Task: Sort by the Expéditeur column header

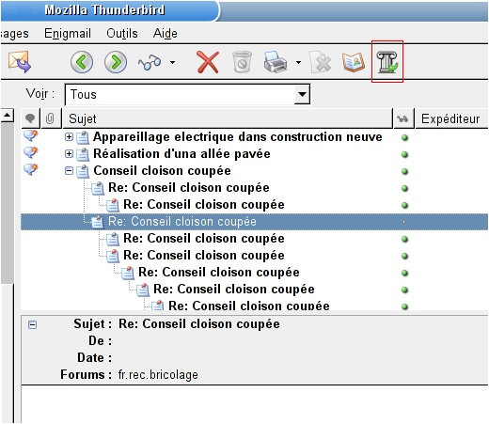Action: pos(451,118)
